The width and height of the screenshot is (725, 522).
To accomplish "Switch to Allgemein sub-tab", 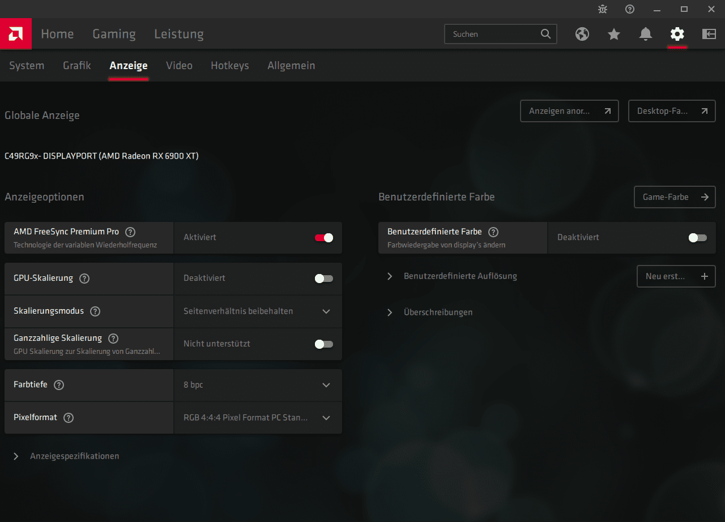I will (291, 66).
